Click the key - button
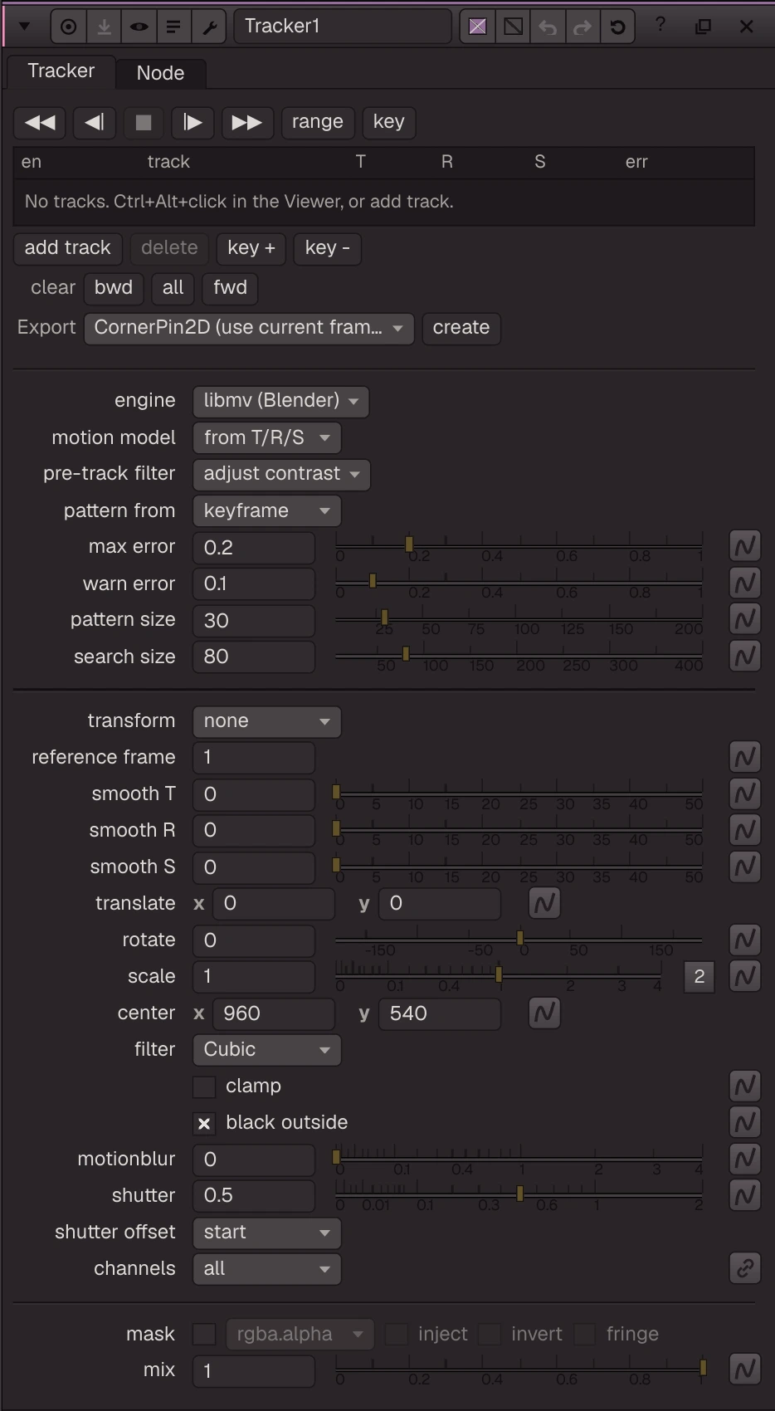Image resolution: width=775 pixels, height=1411 pixels. [x=327, y=248]
